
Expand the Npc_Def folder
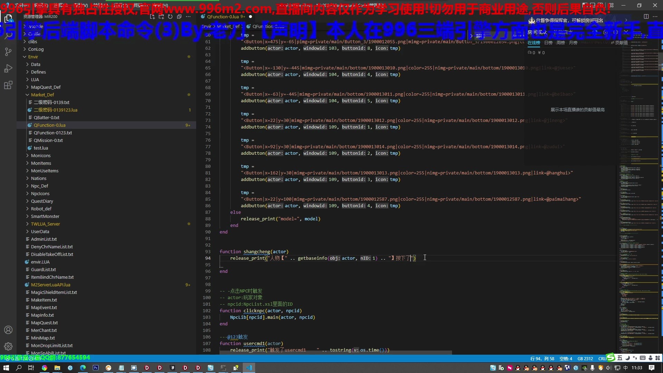[39, 186]
